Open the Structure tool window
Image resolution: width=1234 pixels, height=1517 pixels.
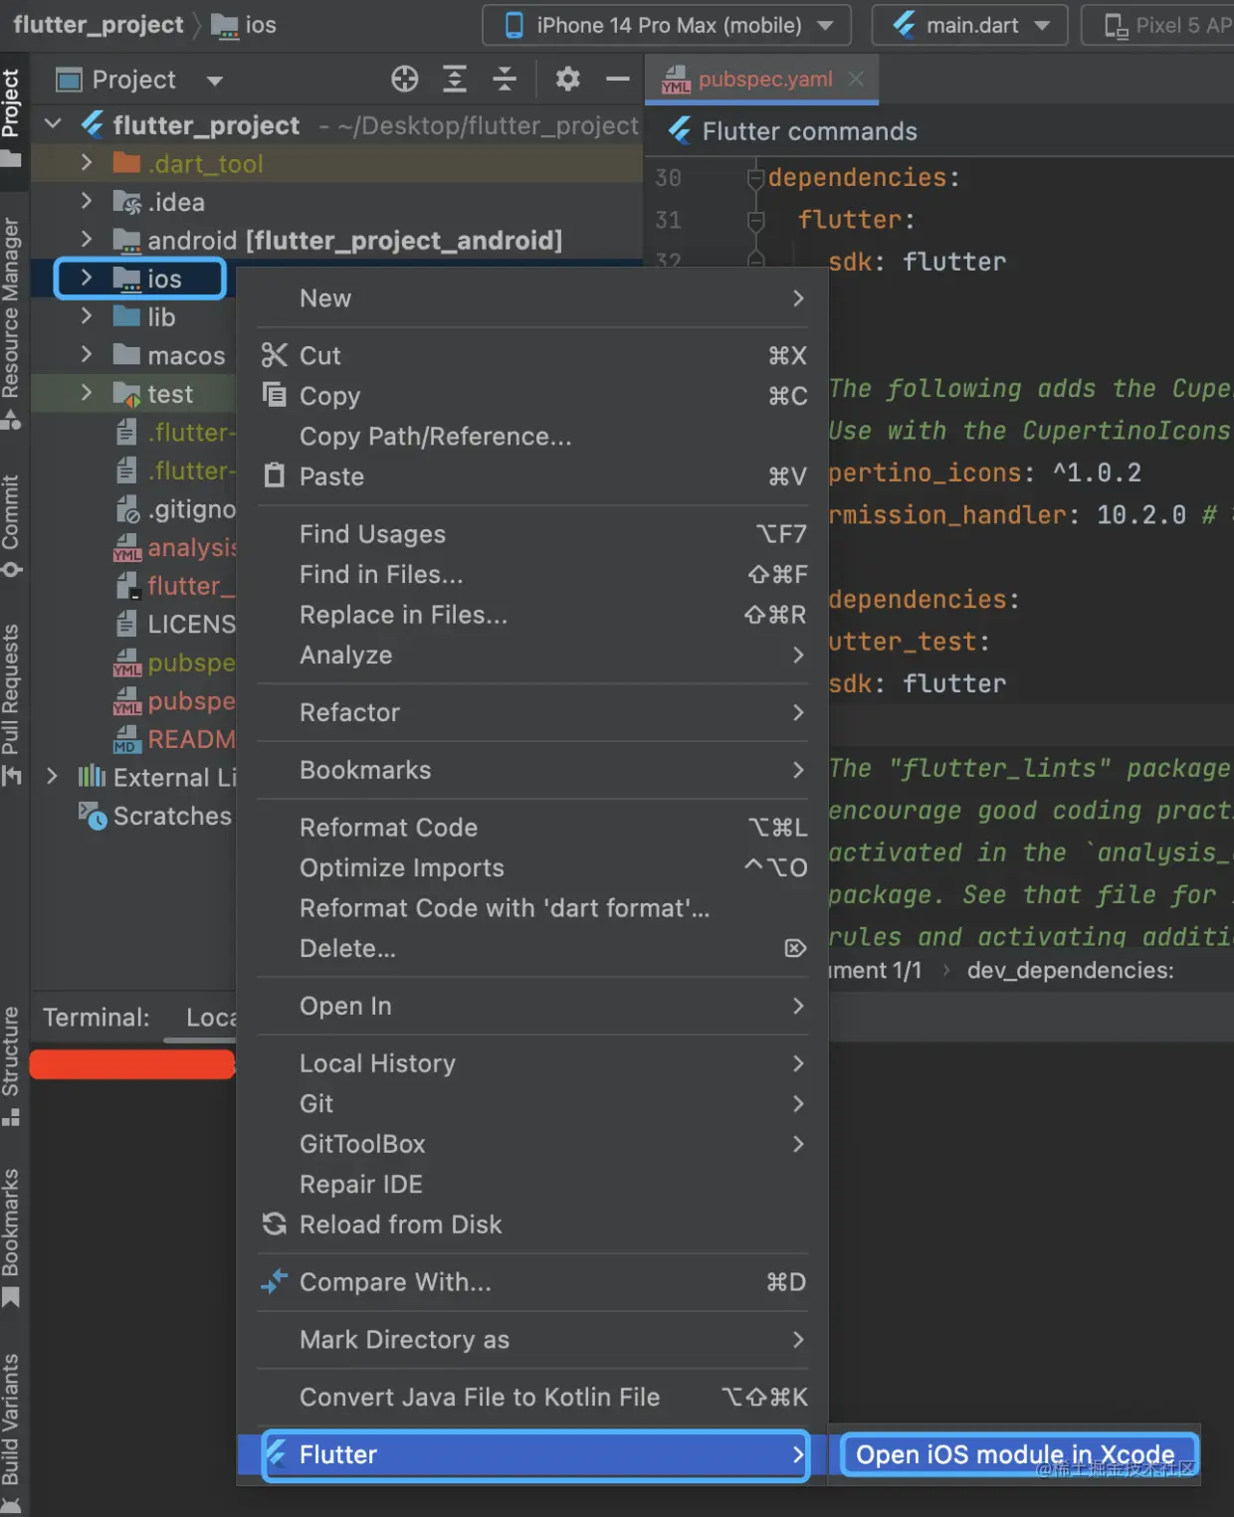pos(12,1065)
